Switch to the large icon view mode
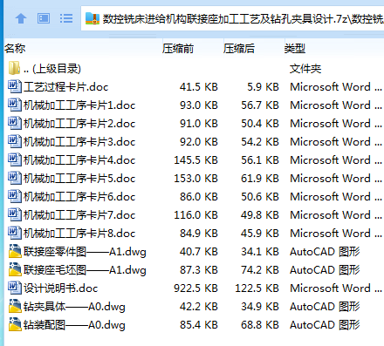Image resolution: width=384 pixels, height=346 pixels. coord(44,18)
